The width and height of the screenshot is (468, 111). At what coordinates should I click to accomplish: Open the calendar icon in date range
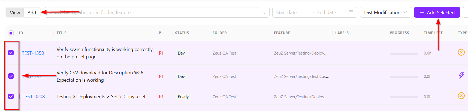[351, 12]
